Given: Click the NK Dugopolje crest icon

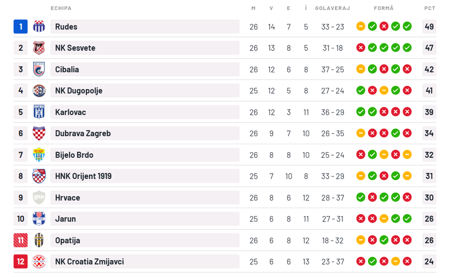Looking at the screenshot, I should pos(39,91).
